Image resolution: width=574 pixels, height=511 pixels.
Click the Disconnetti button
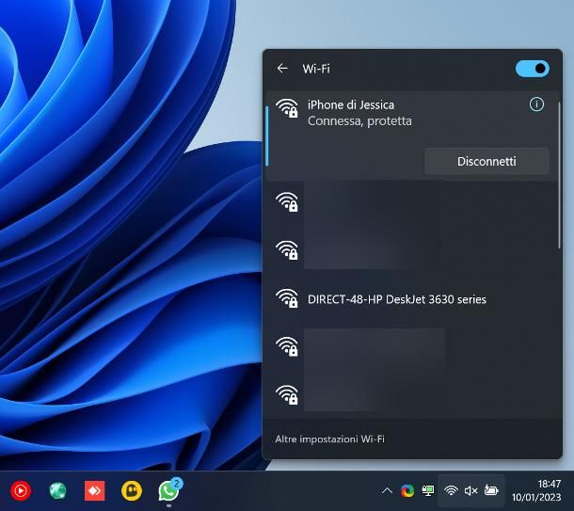coord(486,161)
